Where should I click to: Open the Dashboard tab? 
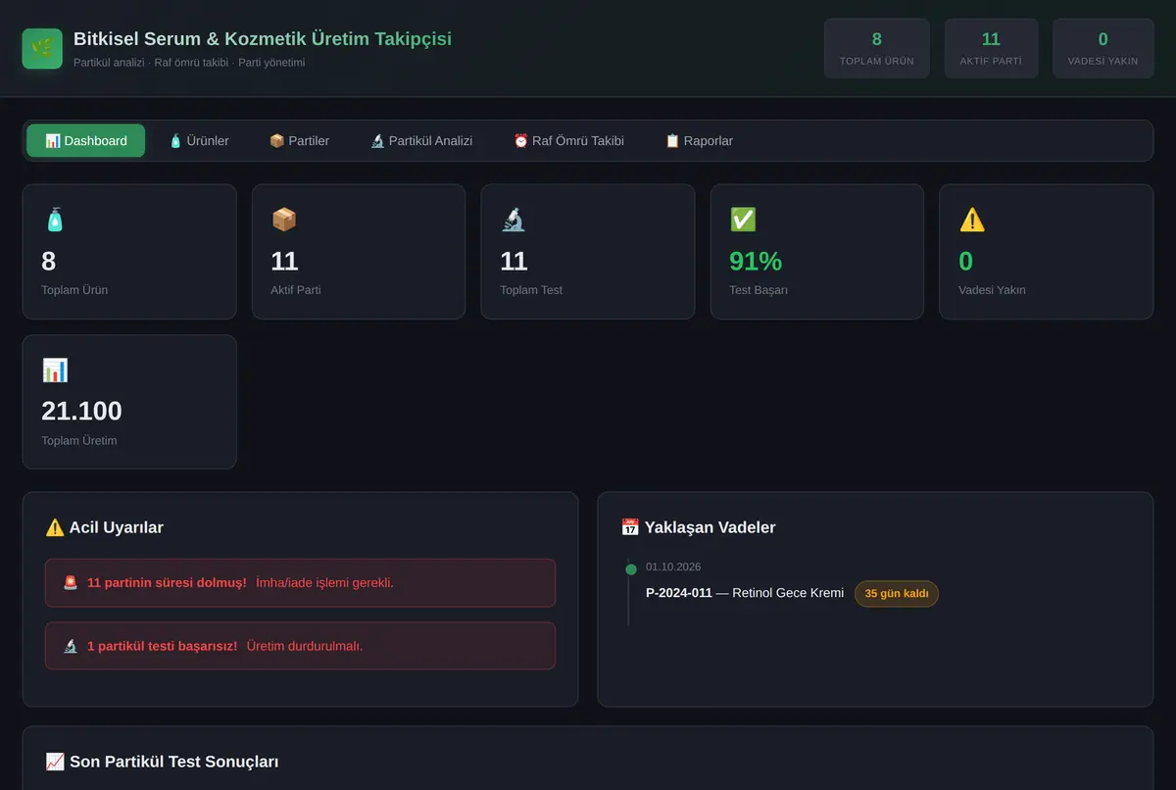point(86,141)
